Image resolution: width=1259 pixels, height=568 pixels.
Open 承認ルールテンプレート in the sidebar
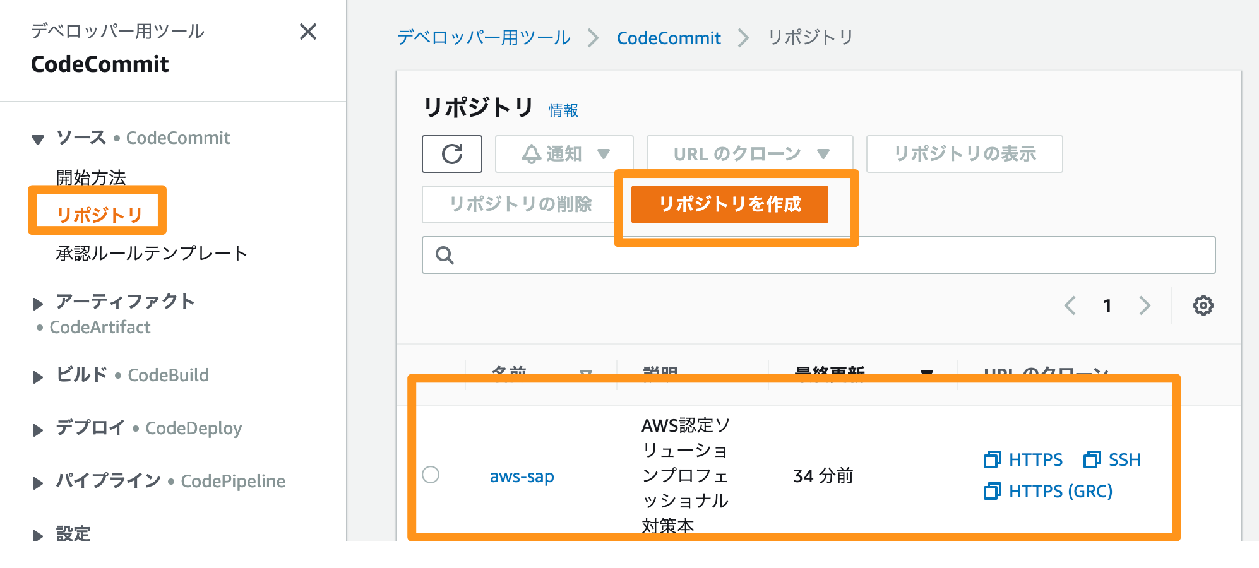coord(152,253)
